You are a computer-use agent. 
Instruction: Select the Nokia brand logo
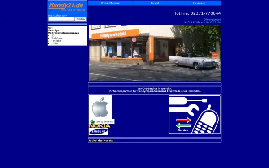100,126
